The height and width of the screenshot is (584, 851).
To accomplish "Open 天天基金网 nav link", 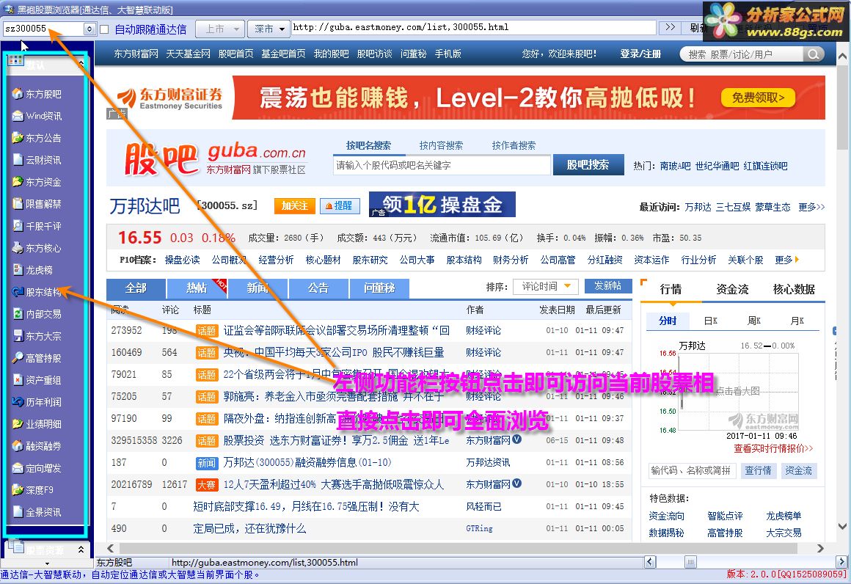I will click(x=188, y=54).
